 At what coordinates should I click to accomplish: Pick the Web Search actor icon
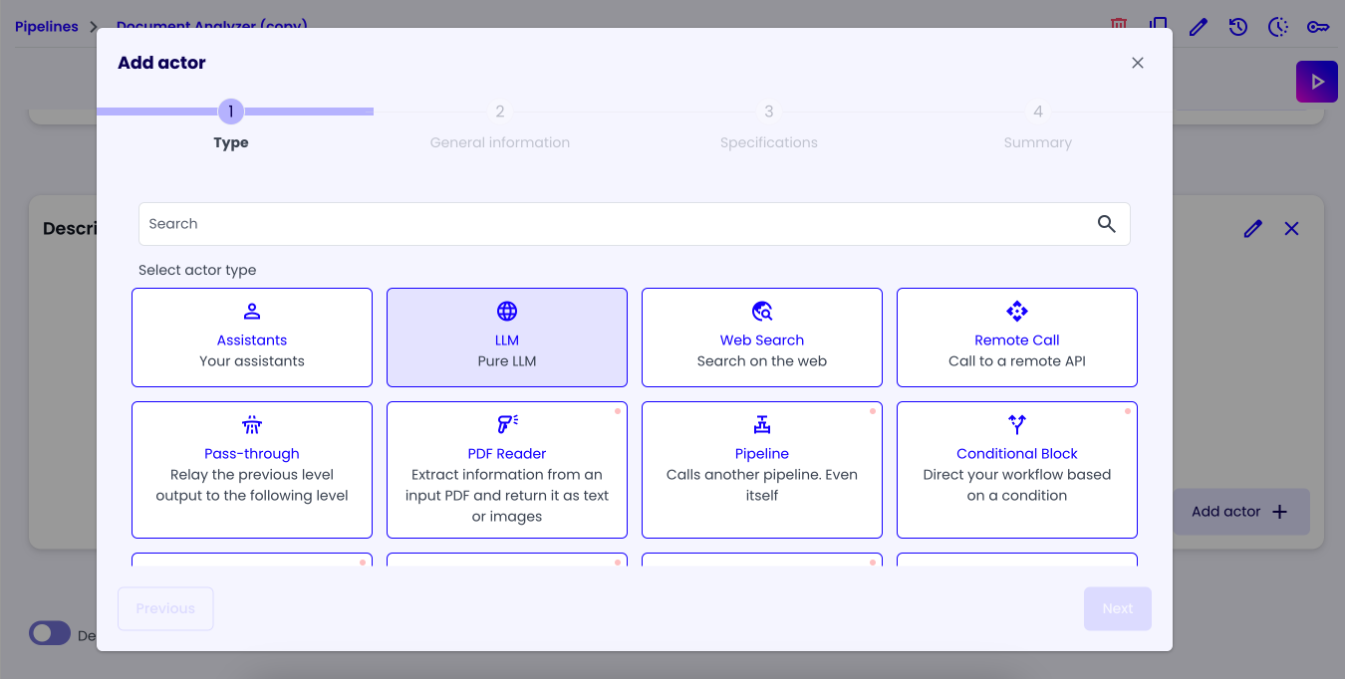762,312
